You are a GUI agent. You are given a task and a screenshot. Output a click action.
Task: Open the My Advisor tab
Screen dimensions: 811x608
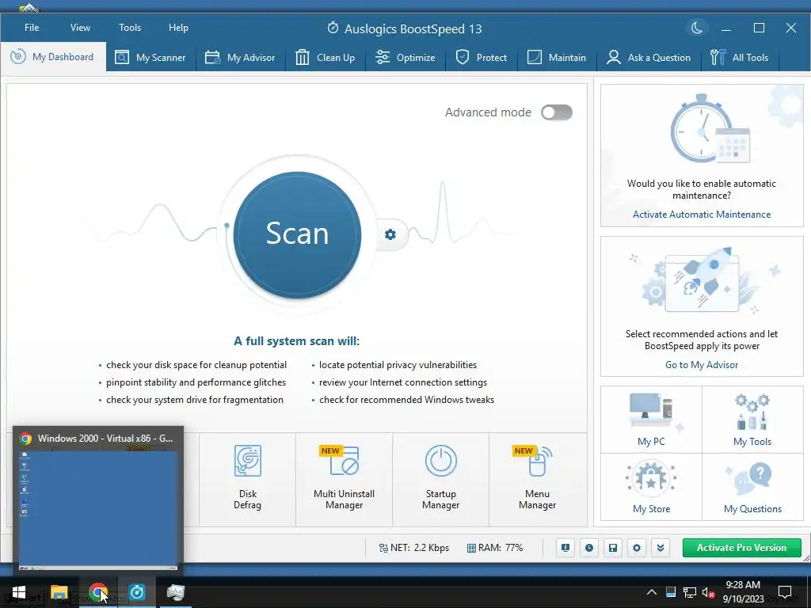click(x=240, y=57)
